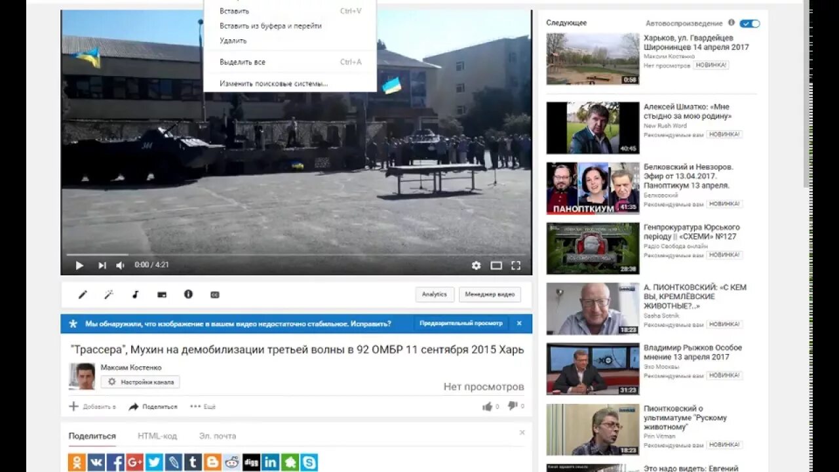Open Генпрокуратура Юрського періоду video
Image resolution: width=839 pixels, height=472 pixels.
[x=692, y=232]
